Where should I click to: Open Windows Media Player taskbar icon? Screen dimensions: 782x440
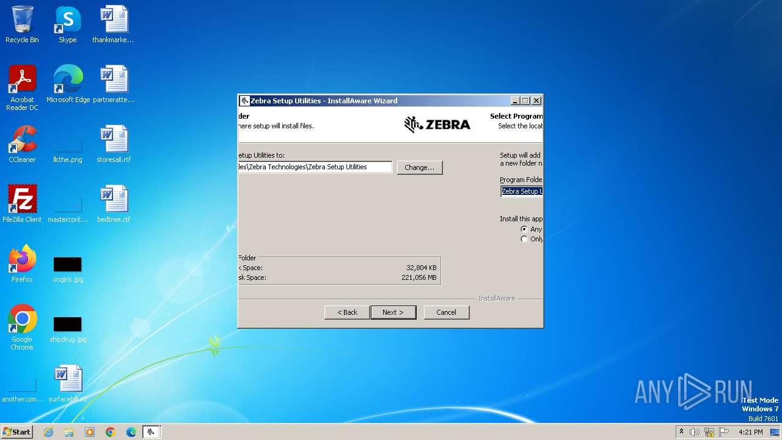coord(90,432)
